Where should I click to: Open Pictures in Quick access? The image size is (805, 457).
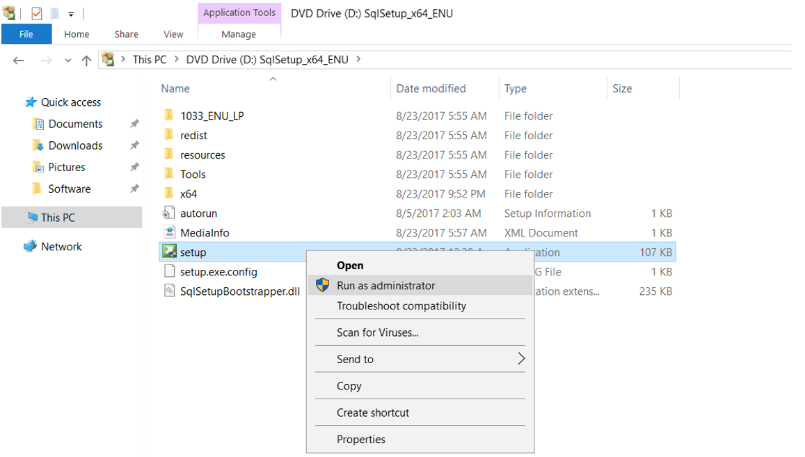pyautogui.click(x=67, y=167)
